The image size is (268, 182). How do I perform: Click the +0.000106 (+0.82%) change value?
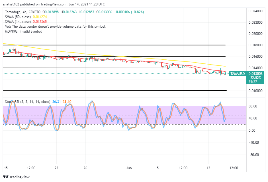[x=129, y=12]
